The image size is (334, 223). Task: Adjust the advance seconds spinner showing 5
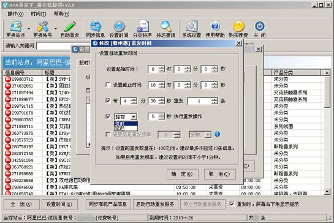pos(162,116)
